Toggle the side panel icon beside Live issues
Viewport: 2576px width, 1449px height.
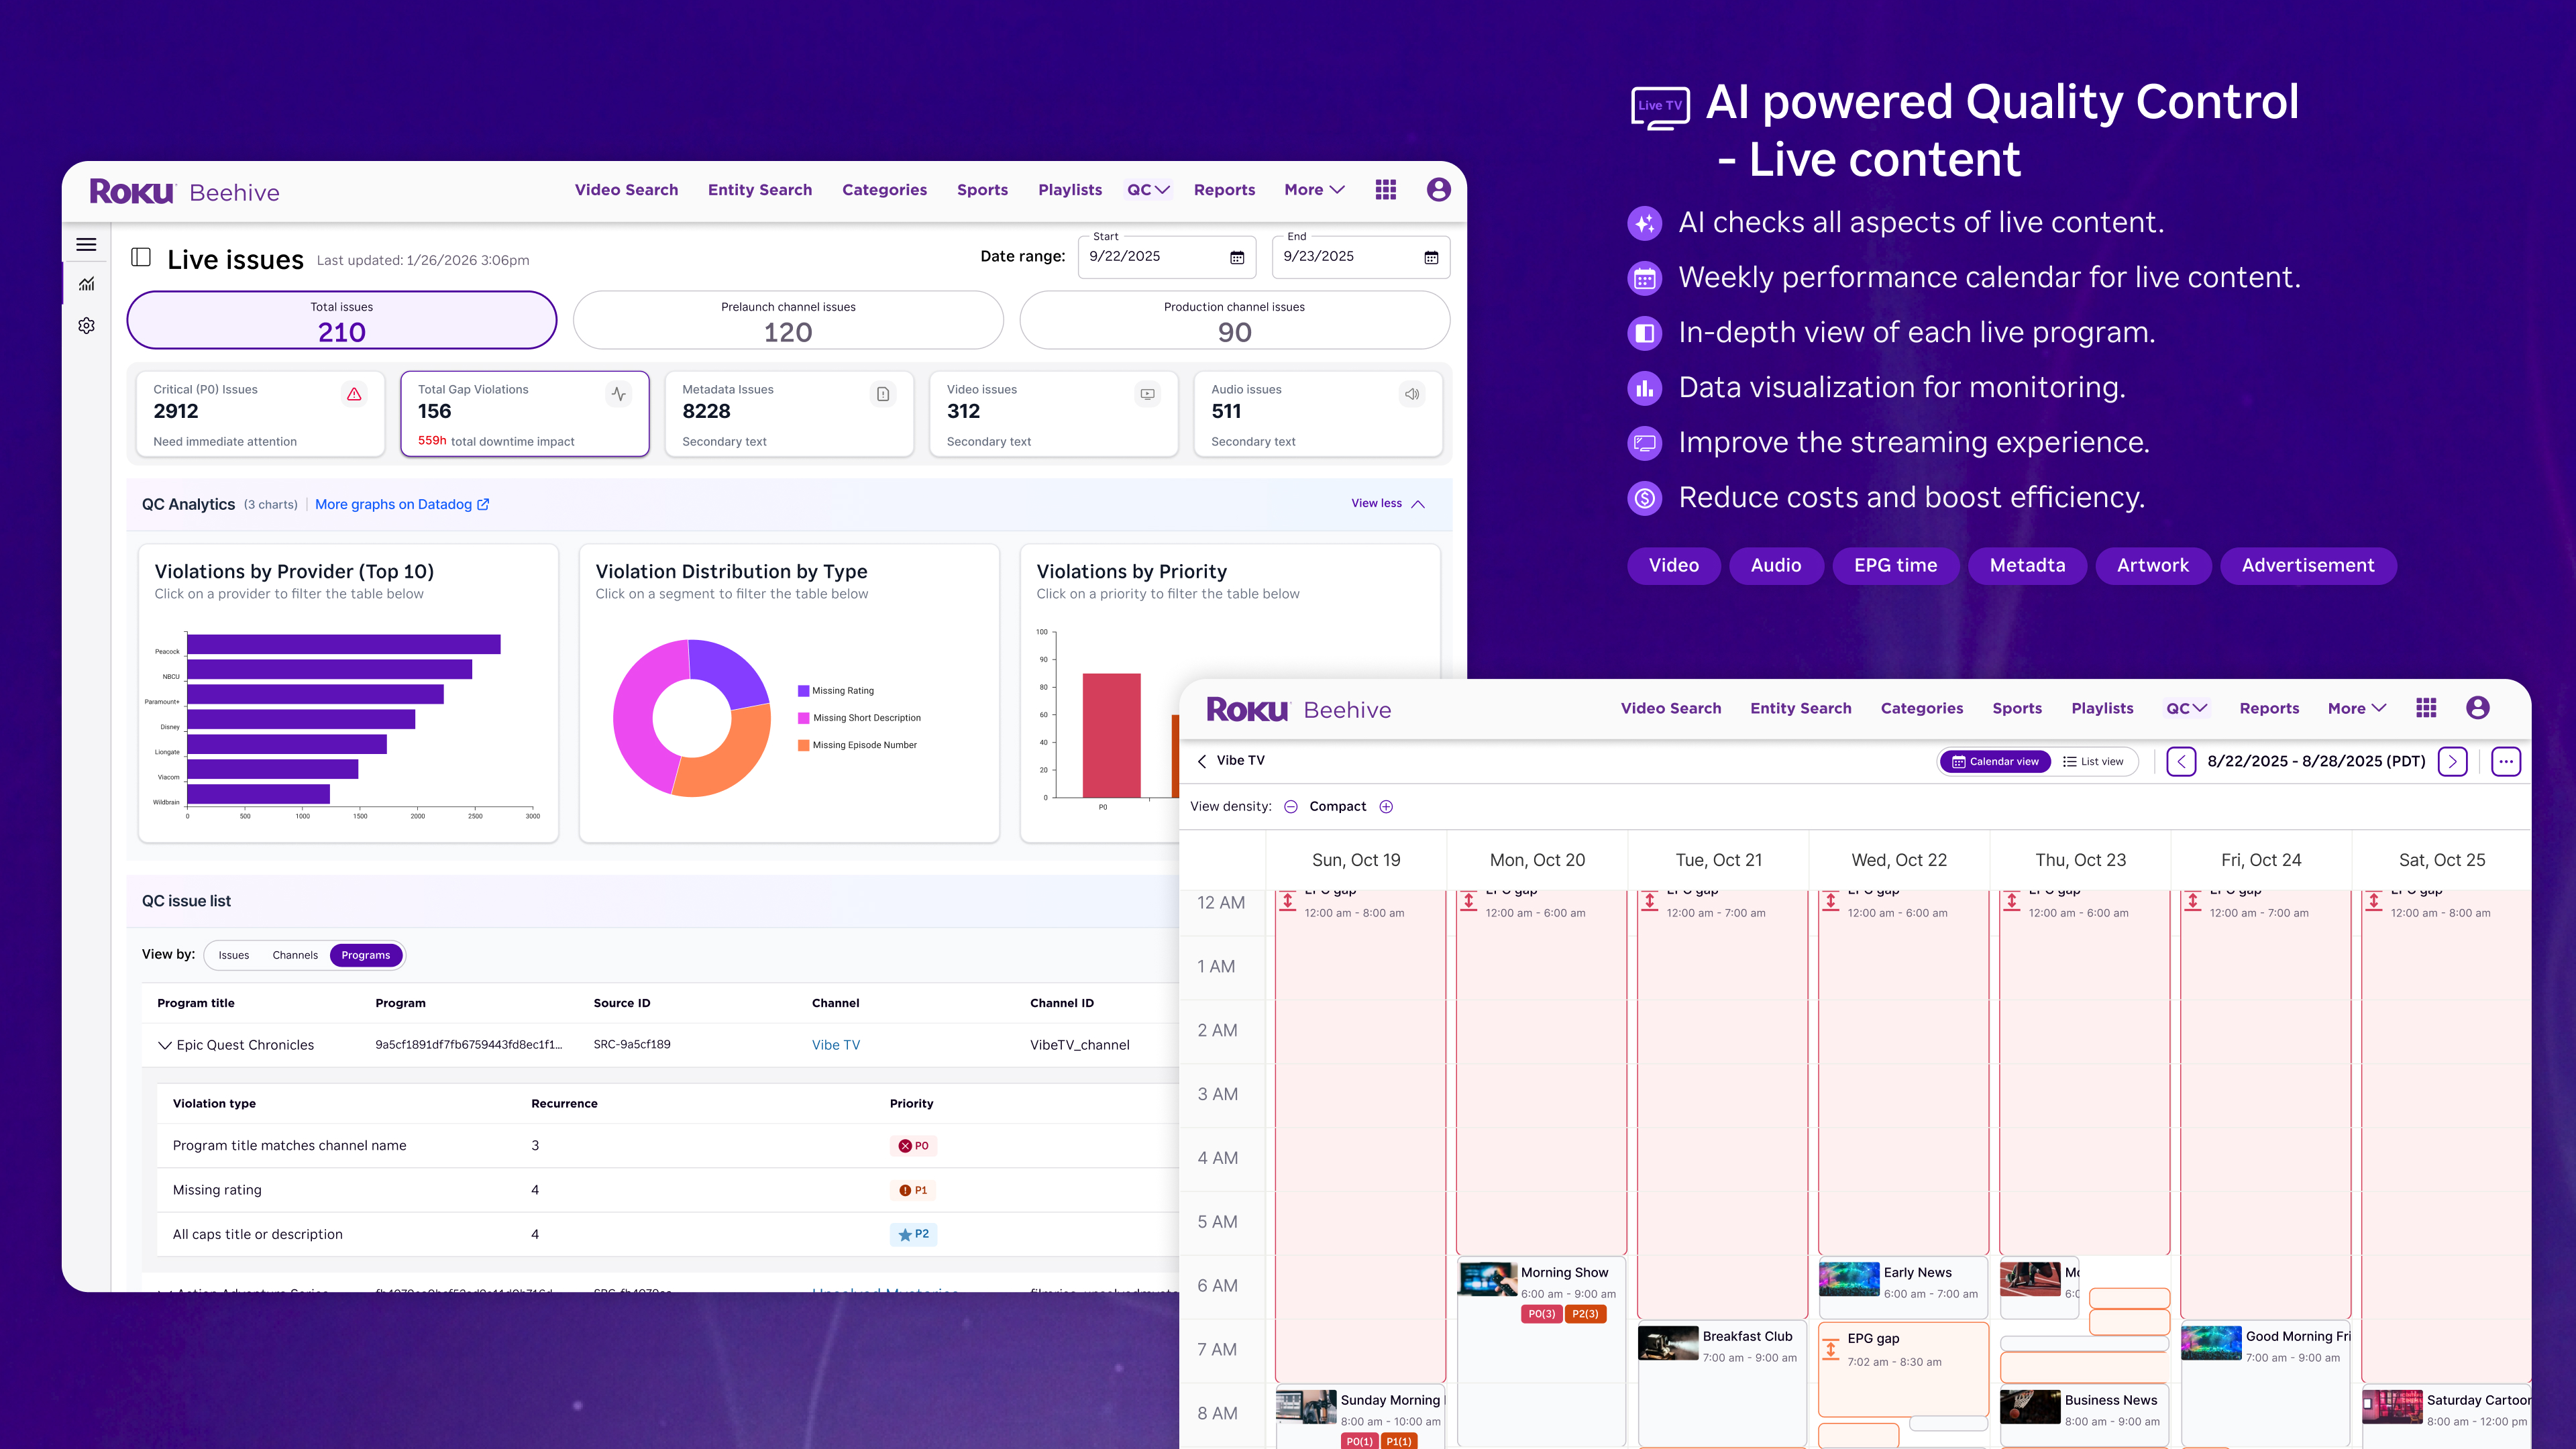pos(141,258)
